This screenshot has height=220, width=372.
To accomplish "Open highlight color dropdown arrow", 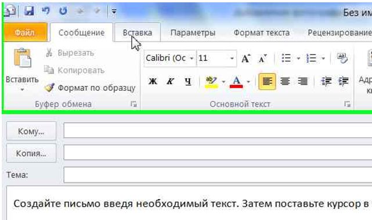I will tap(223, 82).
